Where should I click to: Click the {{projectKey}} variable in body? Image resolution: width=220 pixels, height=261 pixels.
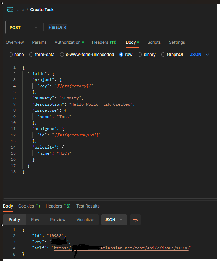pyautogui.click(x=74, y=86)
